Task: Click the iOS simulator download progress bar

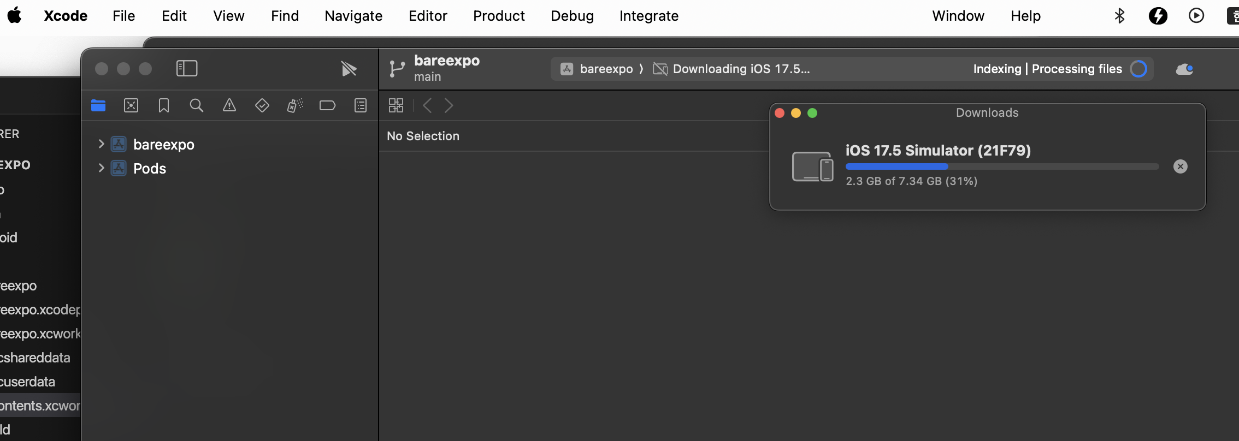Action: 1002,166
